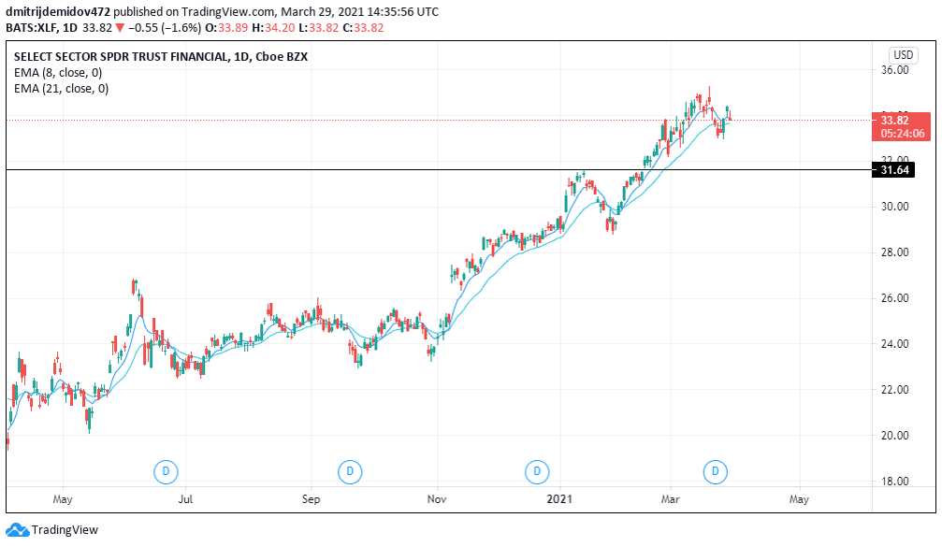Click the dividend marker near September

[350, 471]
